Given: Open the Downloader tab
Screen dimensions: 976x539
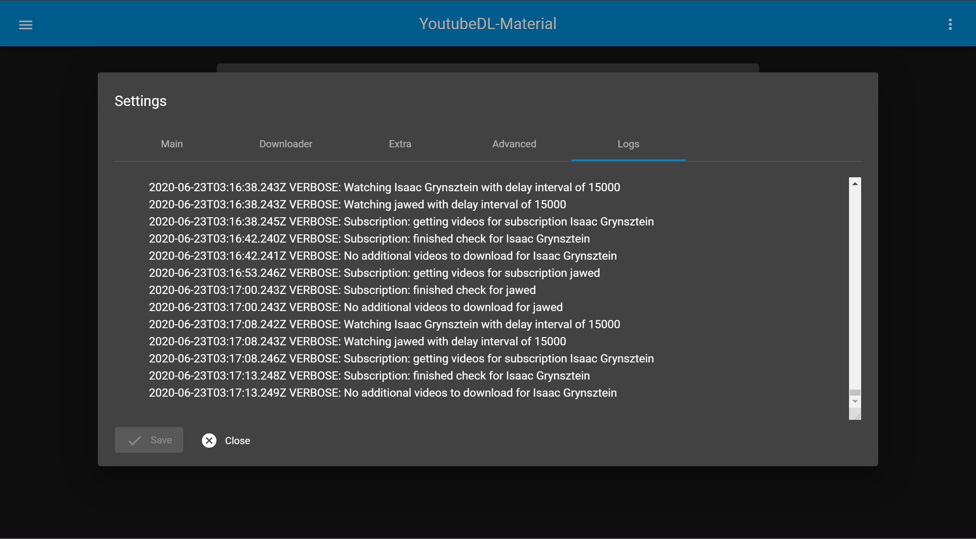Looking at the screenshot, I should [x=286, y=144].
